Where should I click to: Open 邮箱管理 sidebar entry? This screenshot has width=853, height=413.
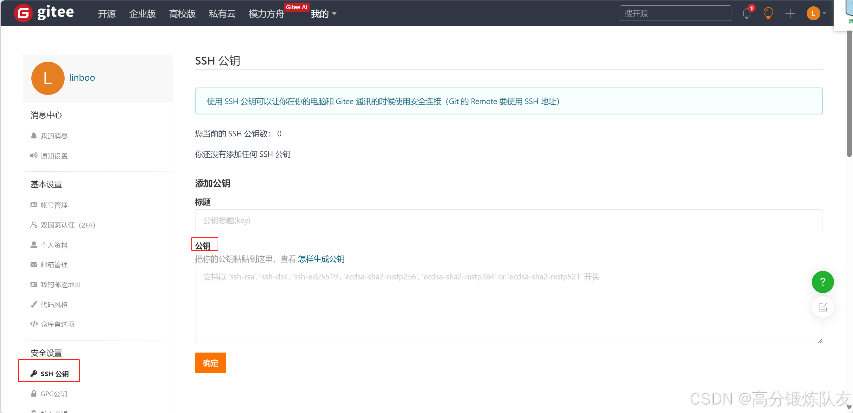54,265
